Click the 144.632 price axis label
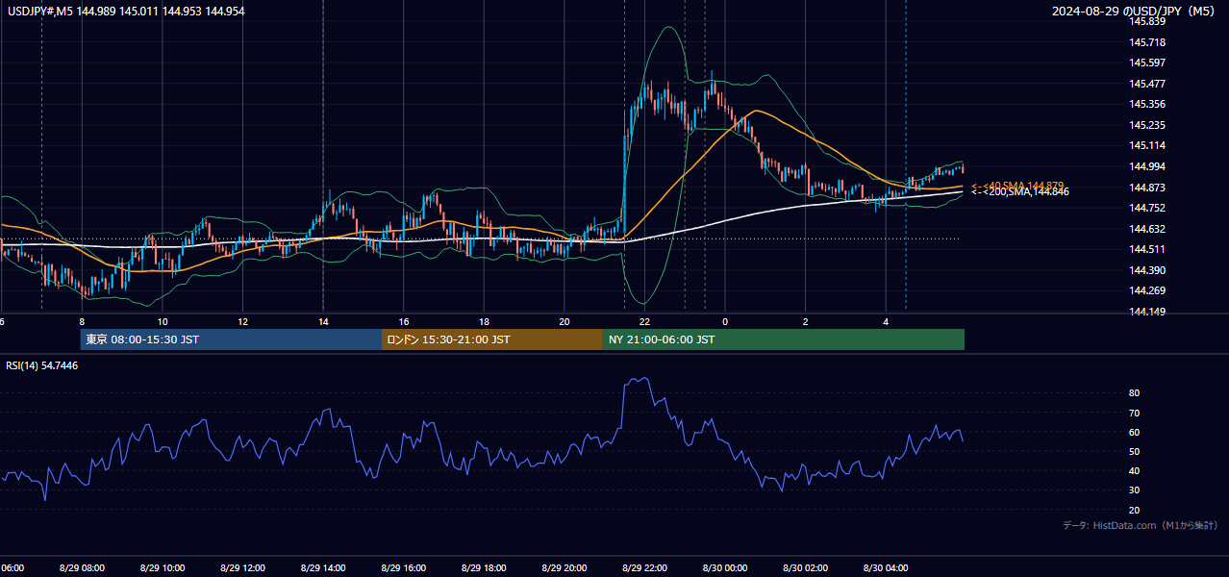 point(1147,229)
